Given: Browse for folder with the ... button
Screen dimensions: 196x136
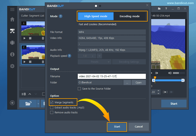Looking at the screenshot, I should (127, 82).
